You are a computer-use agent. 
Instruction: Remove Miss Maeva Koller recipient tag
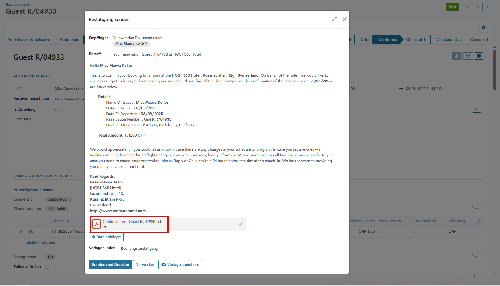(147, 43)
